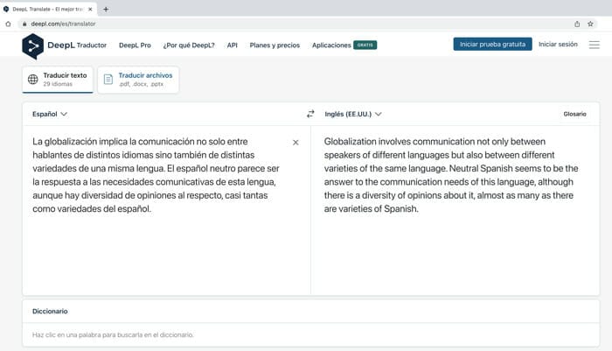This screenshot has width=612, height=351.
Task: Click the document icon on Traducir archivos
Action: (x=108, y=80)
